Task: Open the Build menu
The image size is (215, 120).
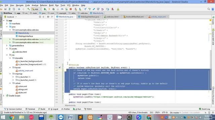Action: pyautogui.click(x=51, y=5)
